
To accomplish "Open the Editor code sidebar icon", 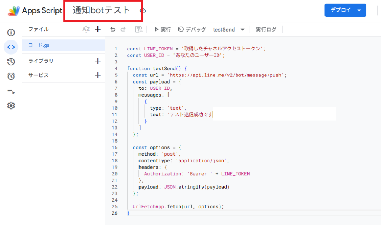I will pos(11,47).
